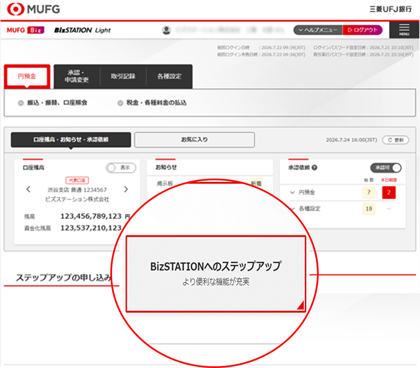Toggle the 口座残高 表示 switch
The width and height of the screenshot is (420, 368).
point(121,168)
